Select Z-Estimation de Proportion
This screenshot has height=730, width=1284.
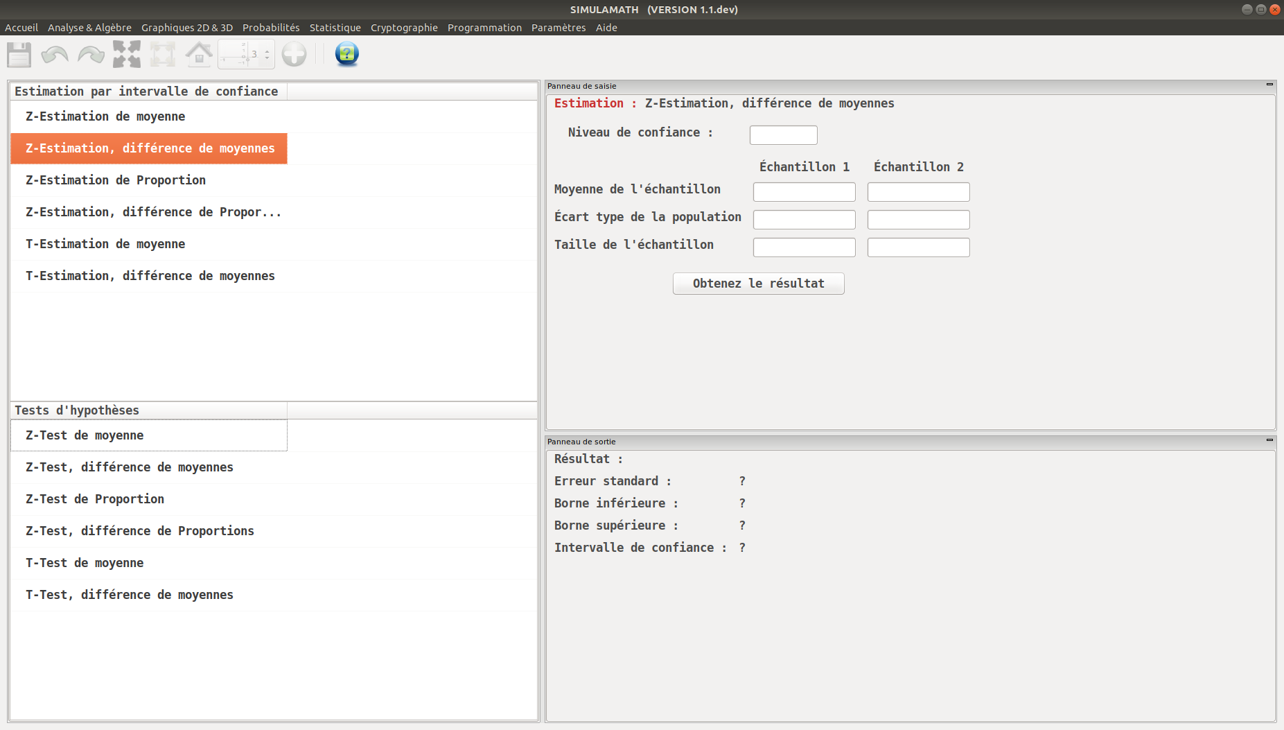tap(149, 180)
